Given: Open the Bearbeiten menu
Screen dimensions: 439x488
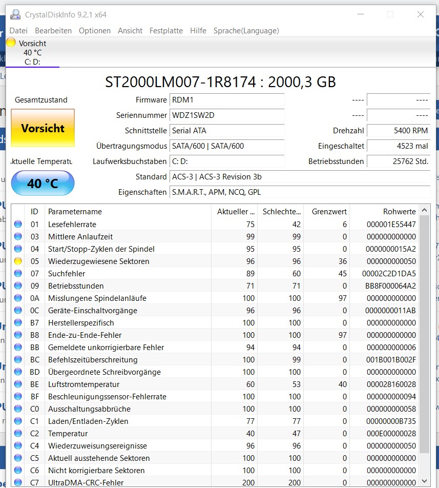Looking at the screenshot, I should pos(53,31).
